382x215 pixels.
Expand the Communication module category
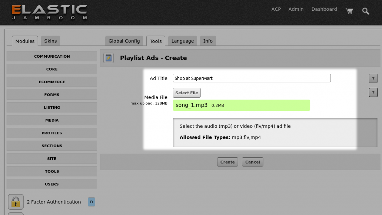tap(52, 56)
